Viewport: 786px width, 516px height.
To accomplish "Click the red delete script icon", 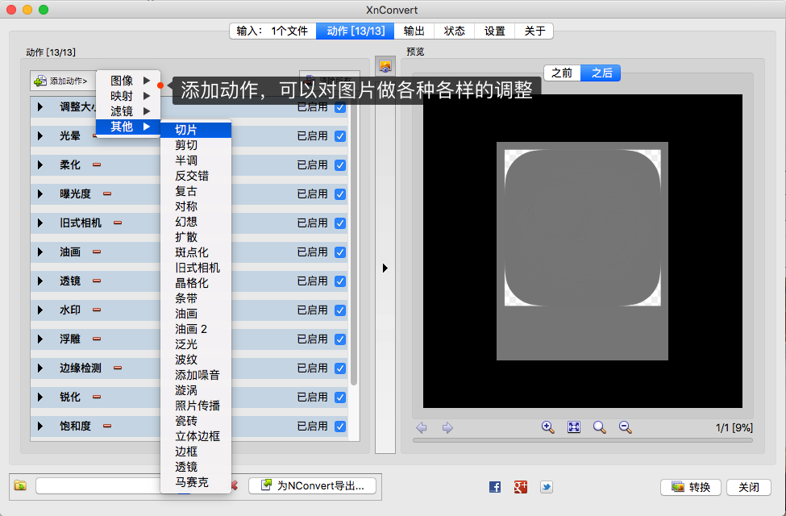I will click(235, 485).
